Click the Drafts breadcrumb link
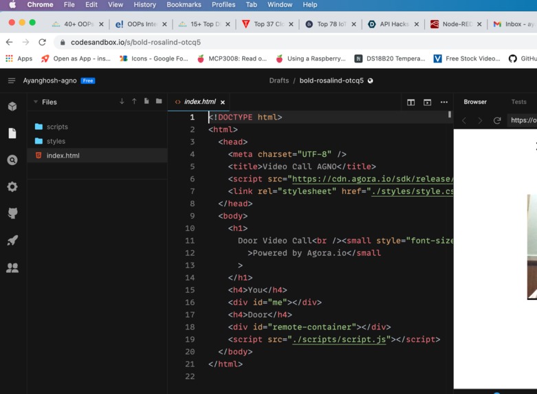This screenshot has width=537, height=394. pos(278,80)
